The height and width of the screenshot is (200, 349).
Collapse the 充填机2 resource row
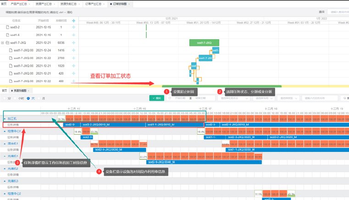click(x=5, y=169)
